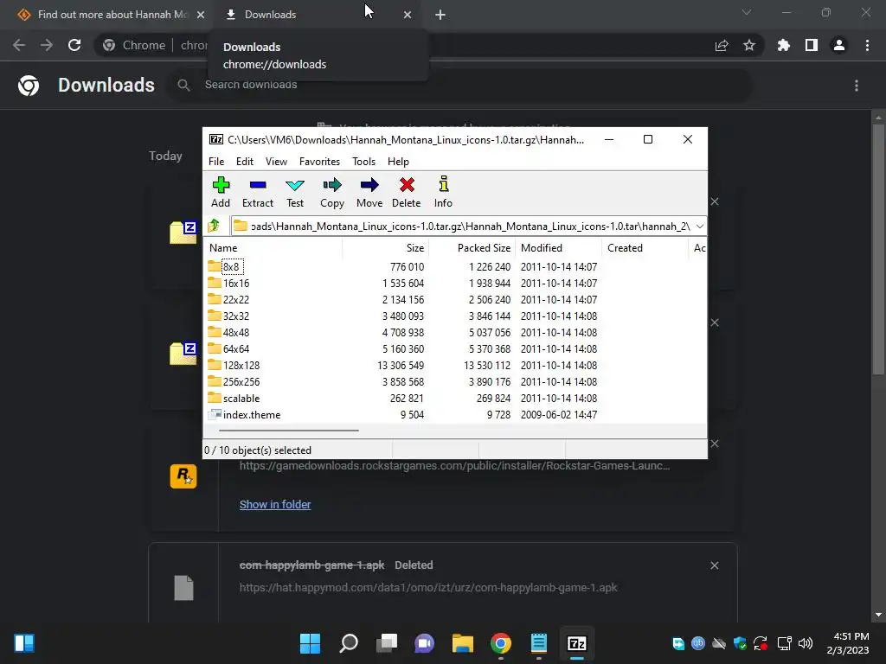Click the Extract toolbar icon

coord(258,192)
